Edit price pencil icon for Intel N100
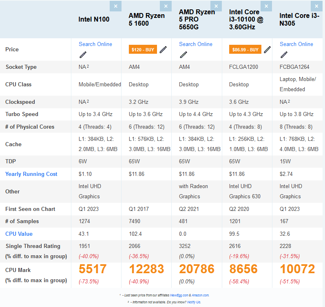 (x=83, y=55)
